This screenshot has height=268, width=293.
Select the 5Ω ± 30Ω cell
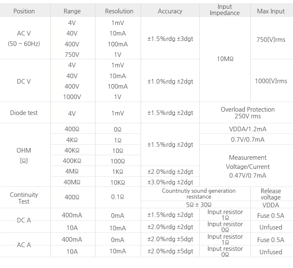tap(199, 205)
